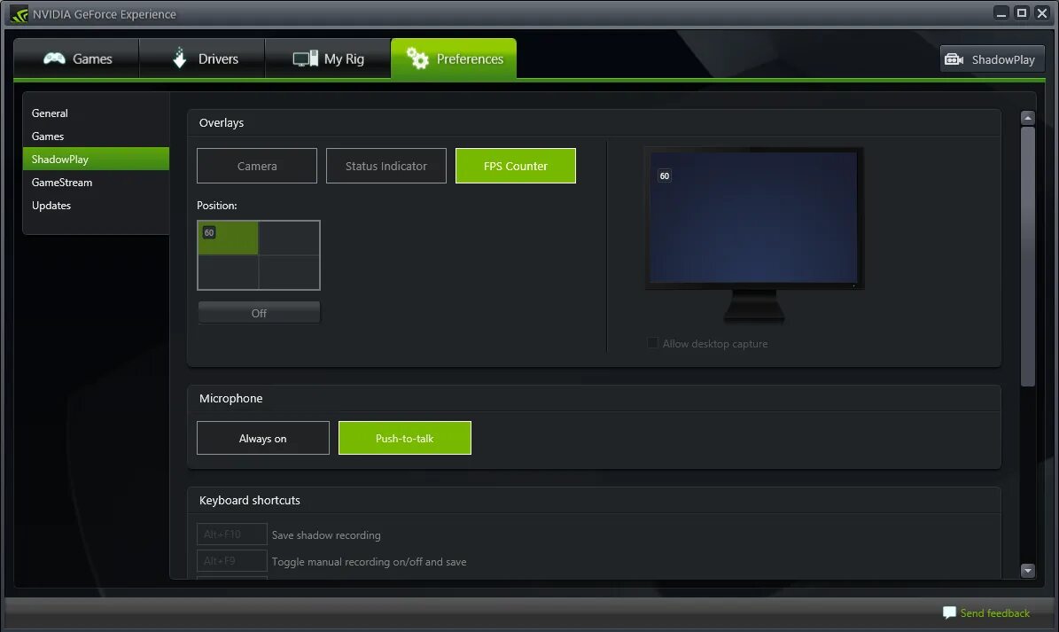Click the vertical scrollbar thumb

pos(1027,256)
